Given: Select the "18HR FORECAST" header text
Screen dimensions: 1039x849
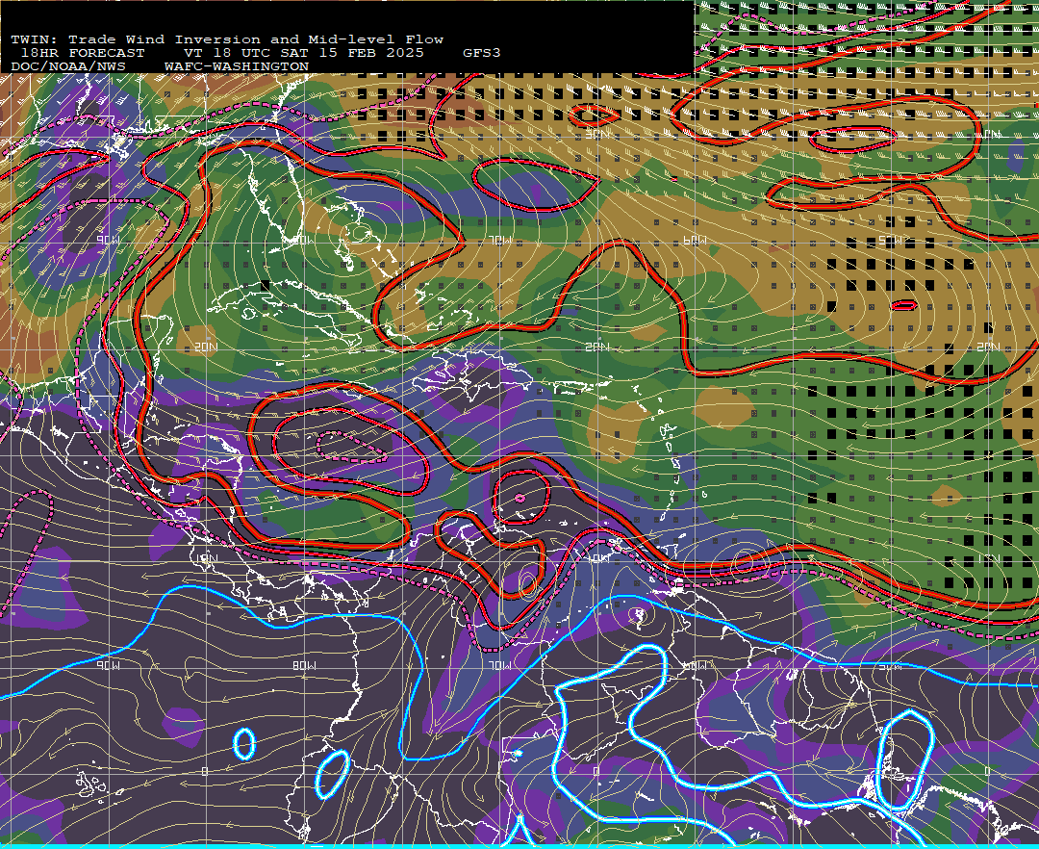Looking at the screenshot, I should point(83,53).
